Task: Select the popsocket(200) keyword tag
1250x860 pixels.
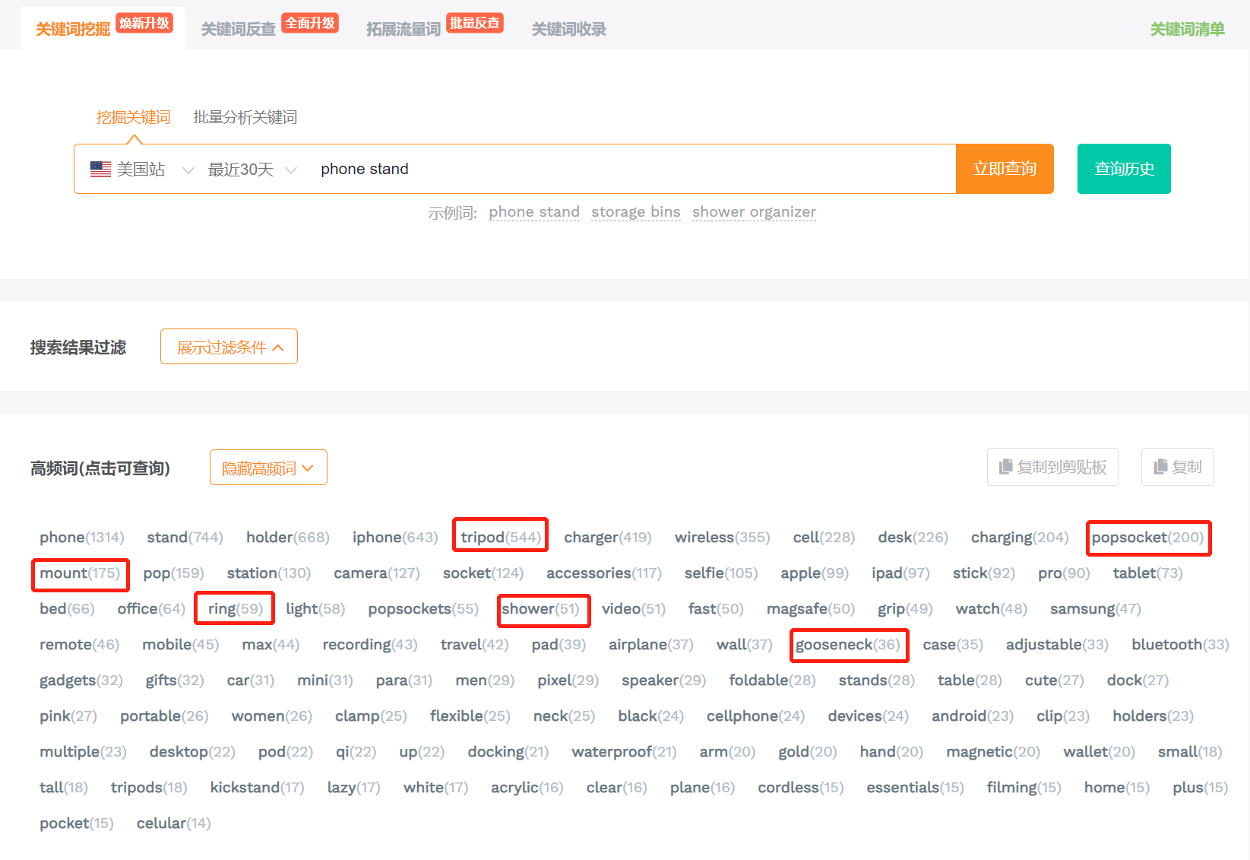Action: tap(1147, 538)
